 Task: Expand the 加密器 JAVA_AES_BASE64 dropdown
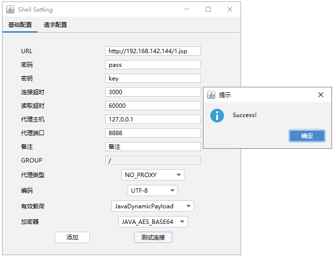tap(153, 221)
